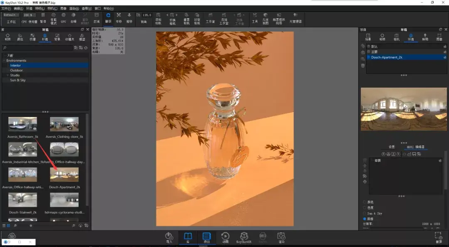Switch to library Textures (纹理) tab
Screen dimensions: 449x247
tap(32, 37)
